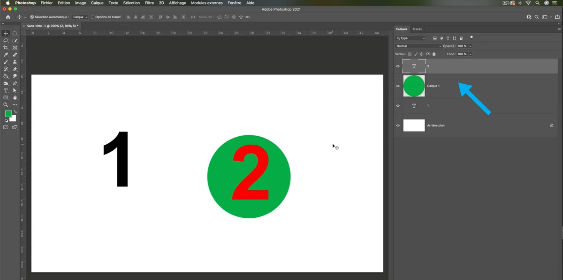The image size is (563, 280).
Task: Select the Pen tool
Action: coord(15,83)
